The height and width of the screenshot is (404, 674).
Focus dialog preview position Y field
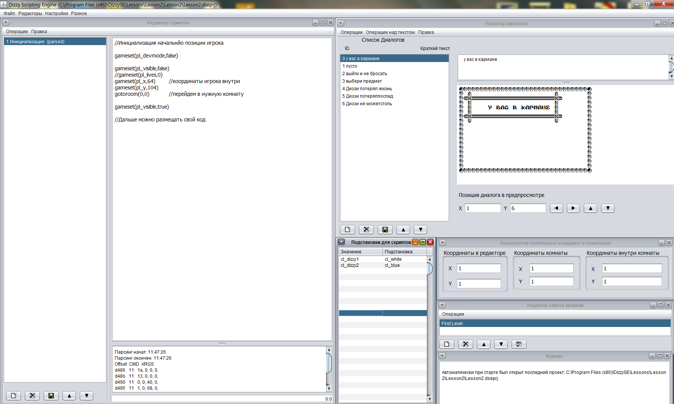click(528, 208)
